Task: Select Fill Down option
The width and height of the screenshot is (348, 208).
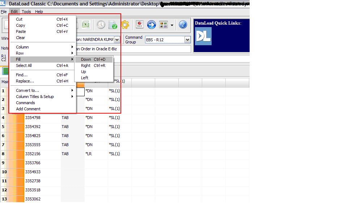Action: pos(94,59)
